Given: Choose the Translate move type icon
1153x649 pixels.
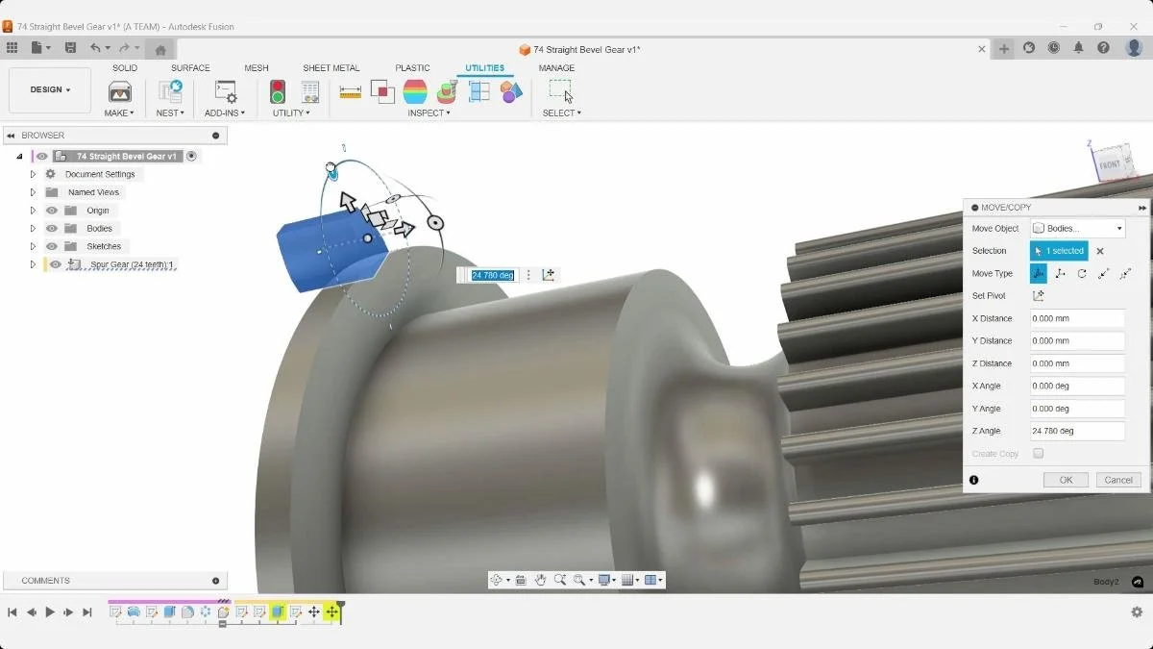Looking at the screenshot, I should tap(1060, 273).
